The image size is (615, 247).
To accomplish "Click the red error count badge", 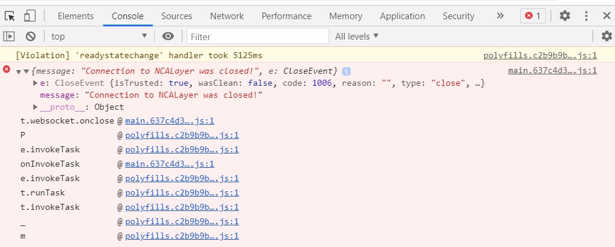I will 533,16.
